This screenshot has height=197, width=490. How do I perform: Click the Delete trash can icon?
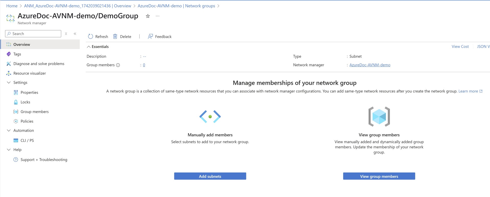click(115, 36)
